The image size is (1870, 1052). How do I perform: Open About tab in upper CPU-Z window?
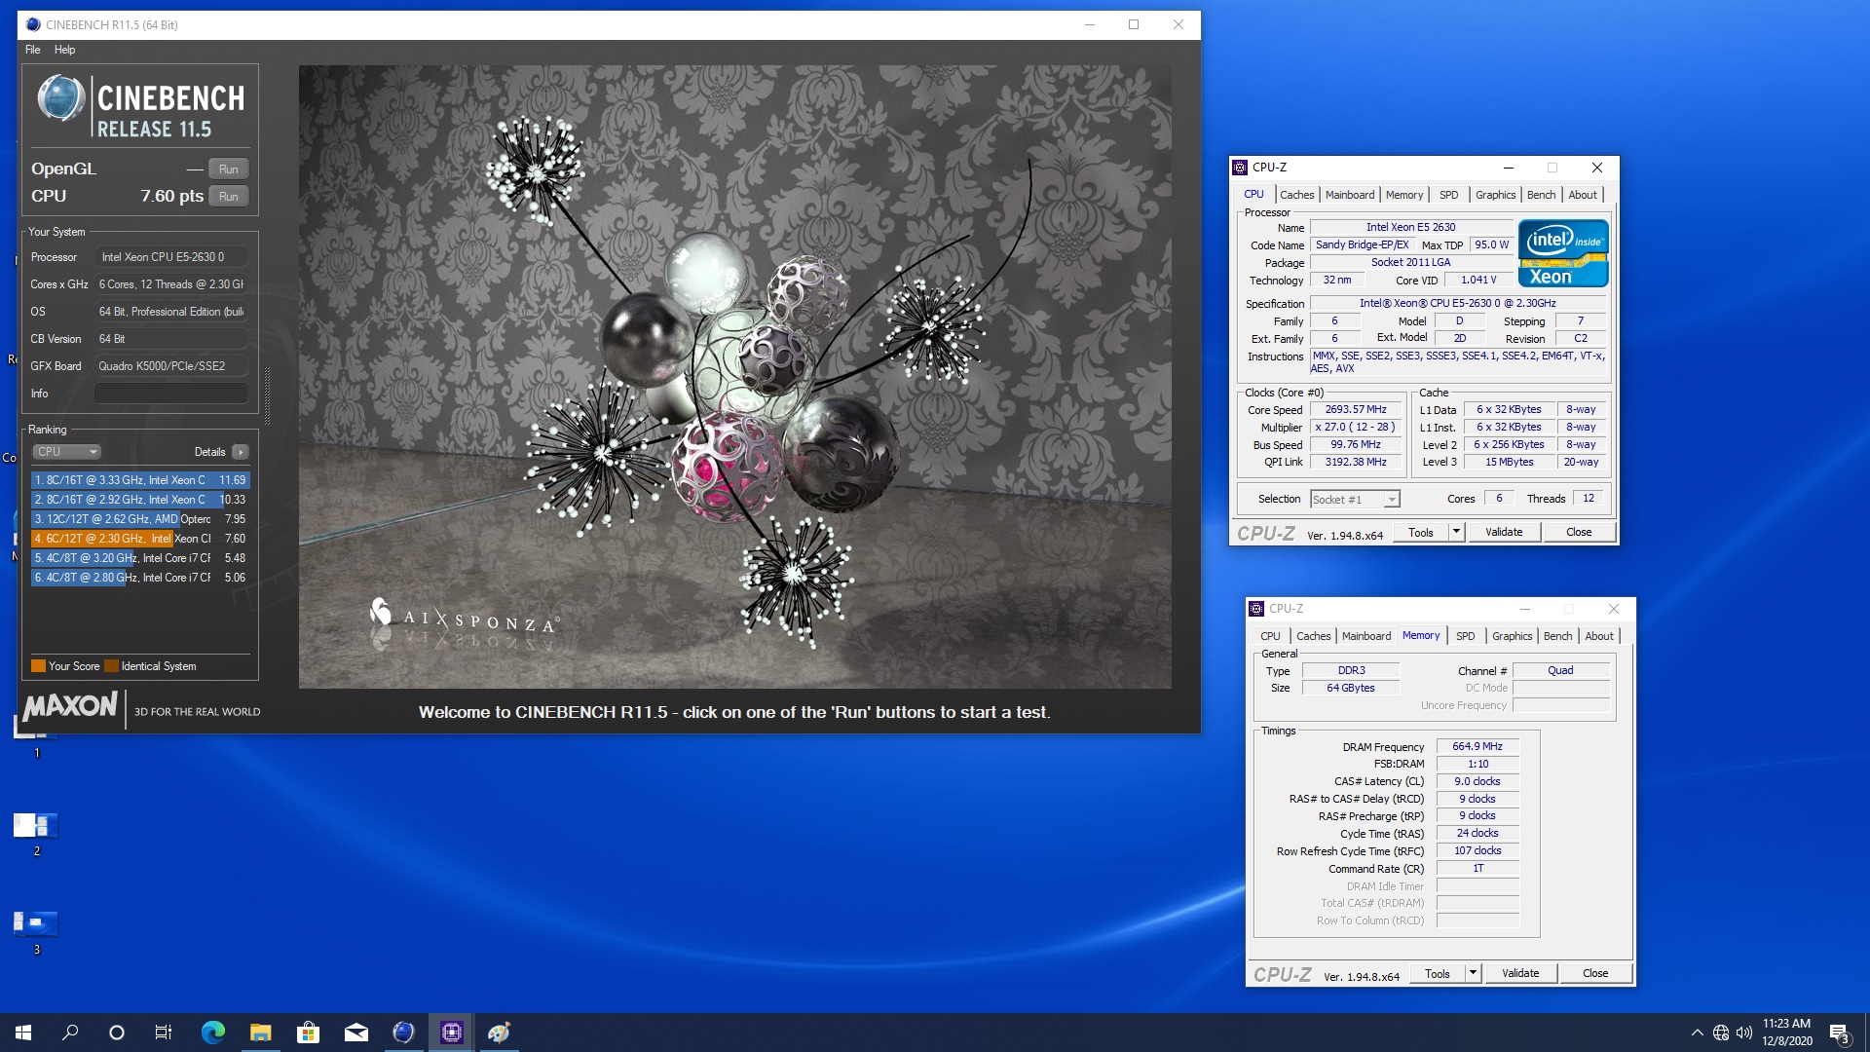[1583, 195]
